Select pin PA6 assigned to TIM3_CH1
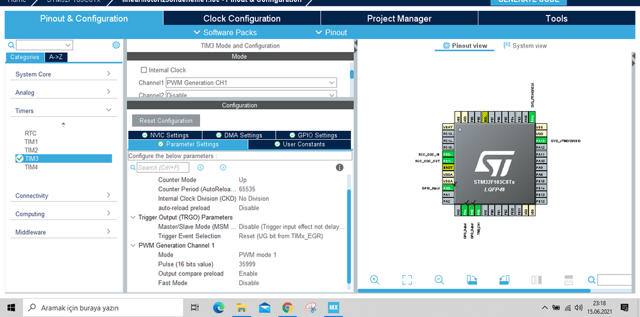The width and height of the screenshot is (640, 317). (x=478, y=210)
